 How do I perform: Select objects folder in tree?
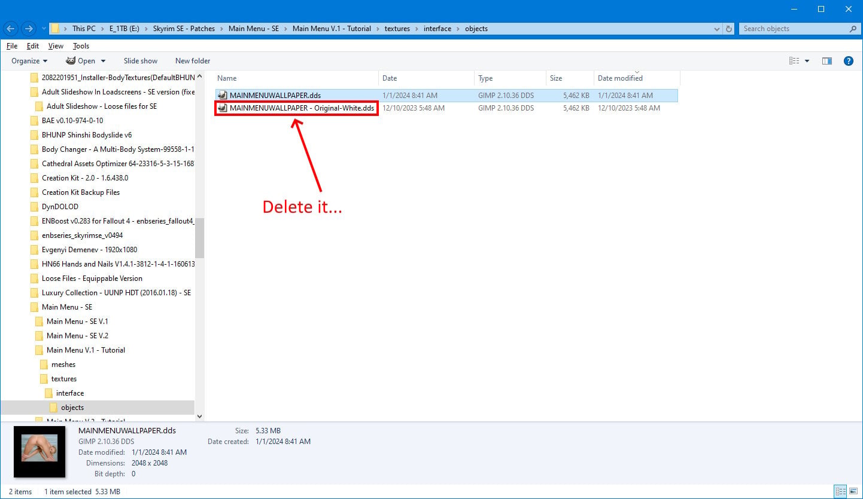coord(72,408)
